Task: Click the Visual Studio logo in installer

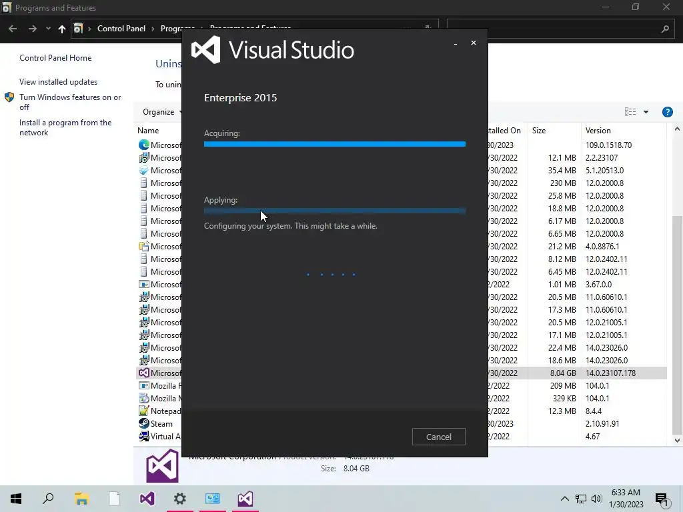Action: (205, 49)
